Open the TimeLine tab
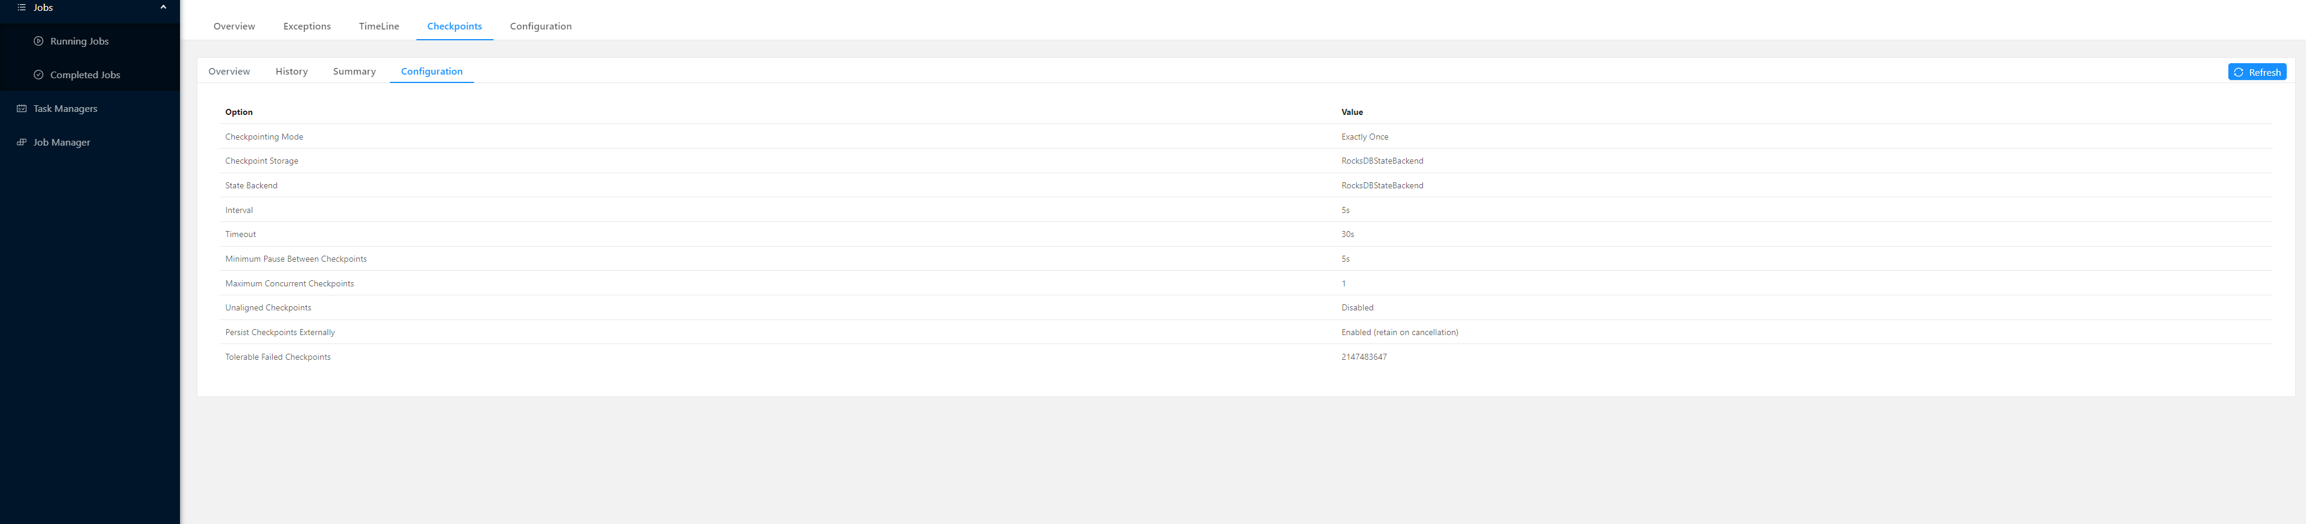This screenshot has width=2306, height=524. pyautogui.click(x=379, y=26)
